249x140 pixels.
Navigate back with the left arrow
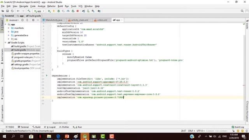(18, 11)
